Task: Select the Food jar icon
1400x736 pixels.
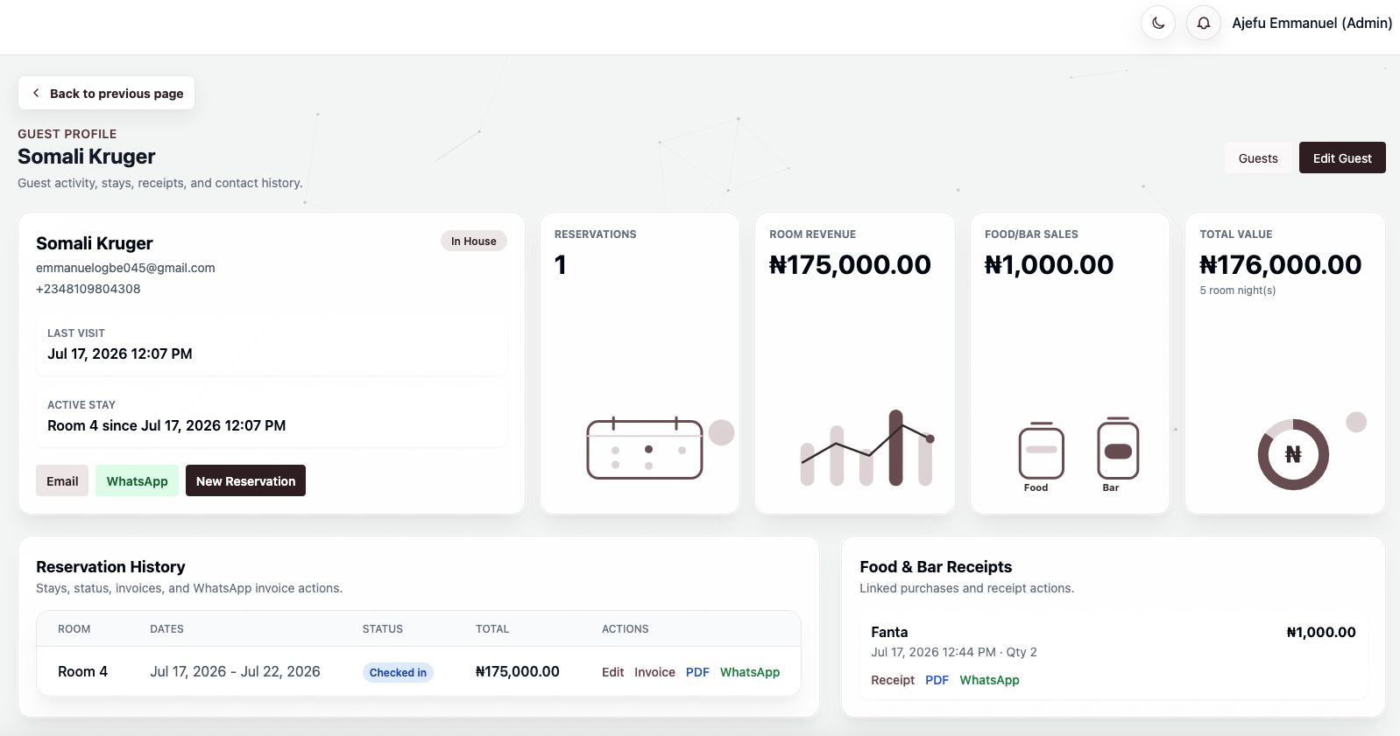Action: pos(1041,451)
